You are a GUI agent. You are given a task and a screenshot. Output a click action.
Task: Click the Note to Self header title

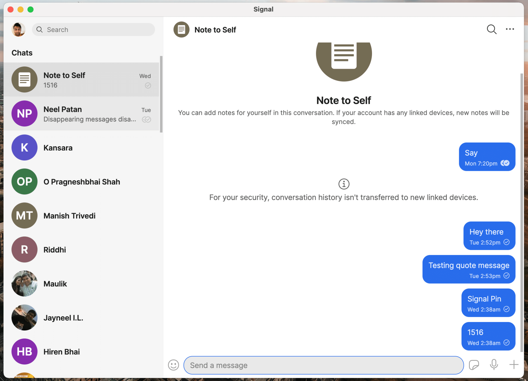click(215, 30)
